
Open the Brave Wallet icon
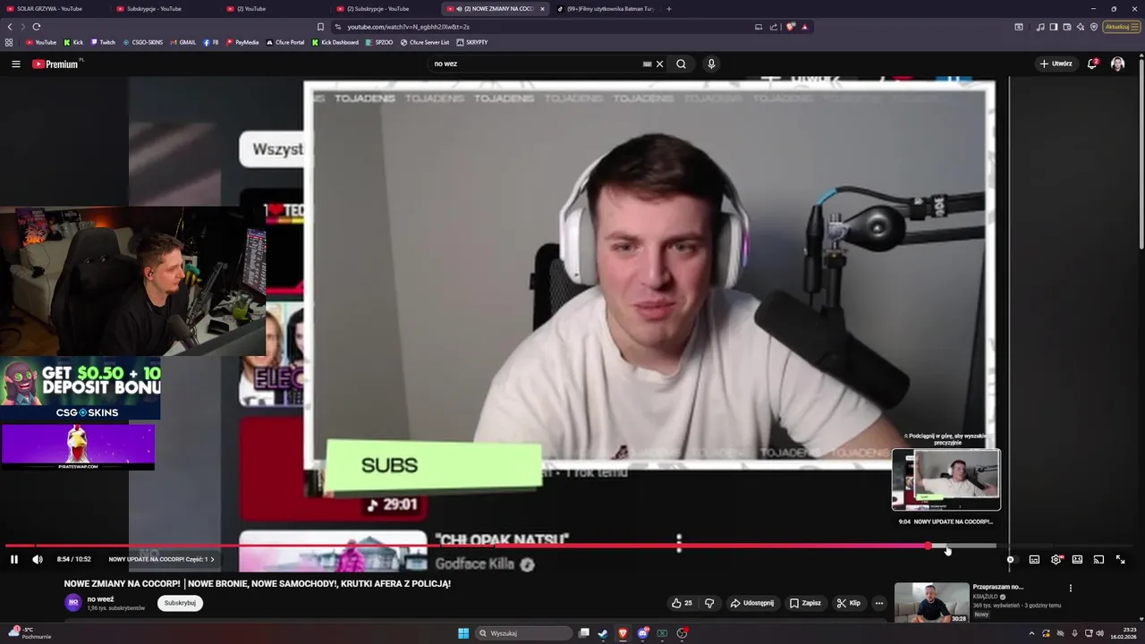tap(1067, 27)
